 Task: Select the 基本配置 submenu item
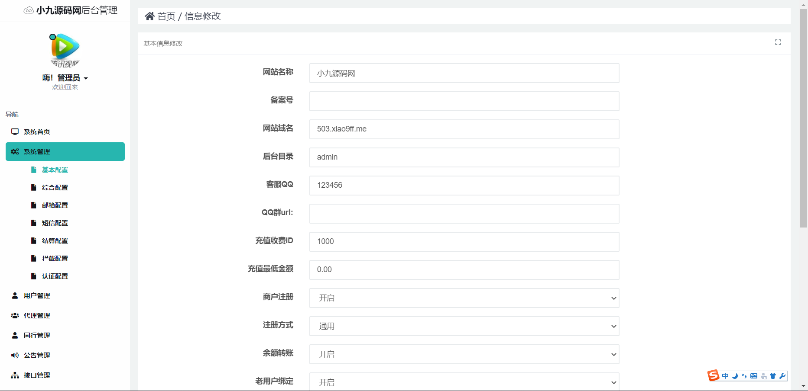coord(55,170)
